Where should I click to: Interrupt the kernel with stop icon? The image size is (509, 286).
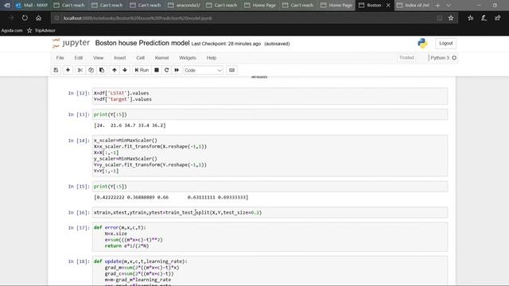point(157,70)
